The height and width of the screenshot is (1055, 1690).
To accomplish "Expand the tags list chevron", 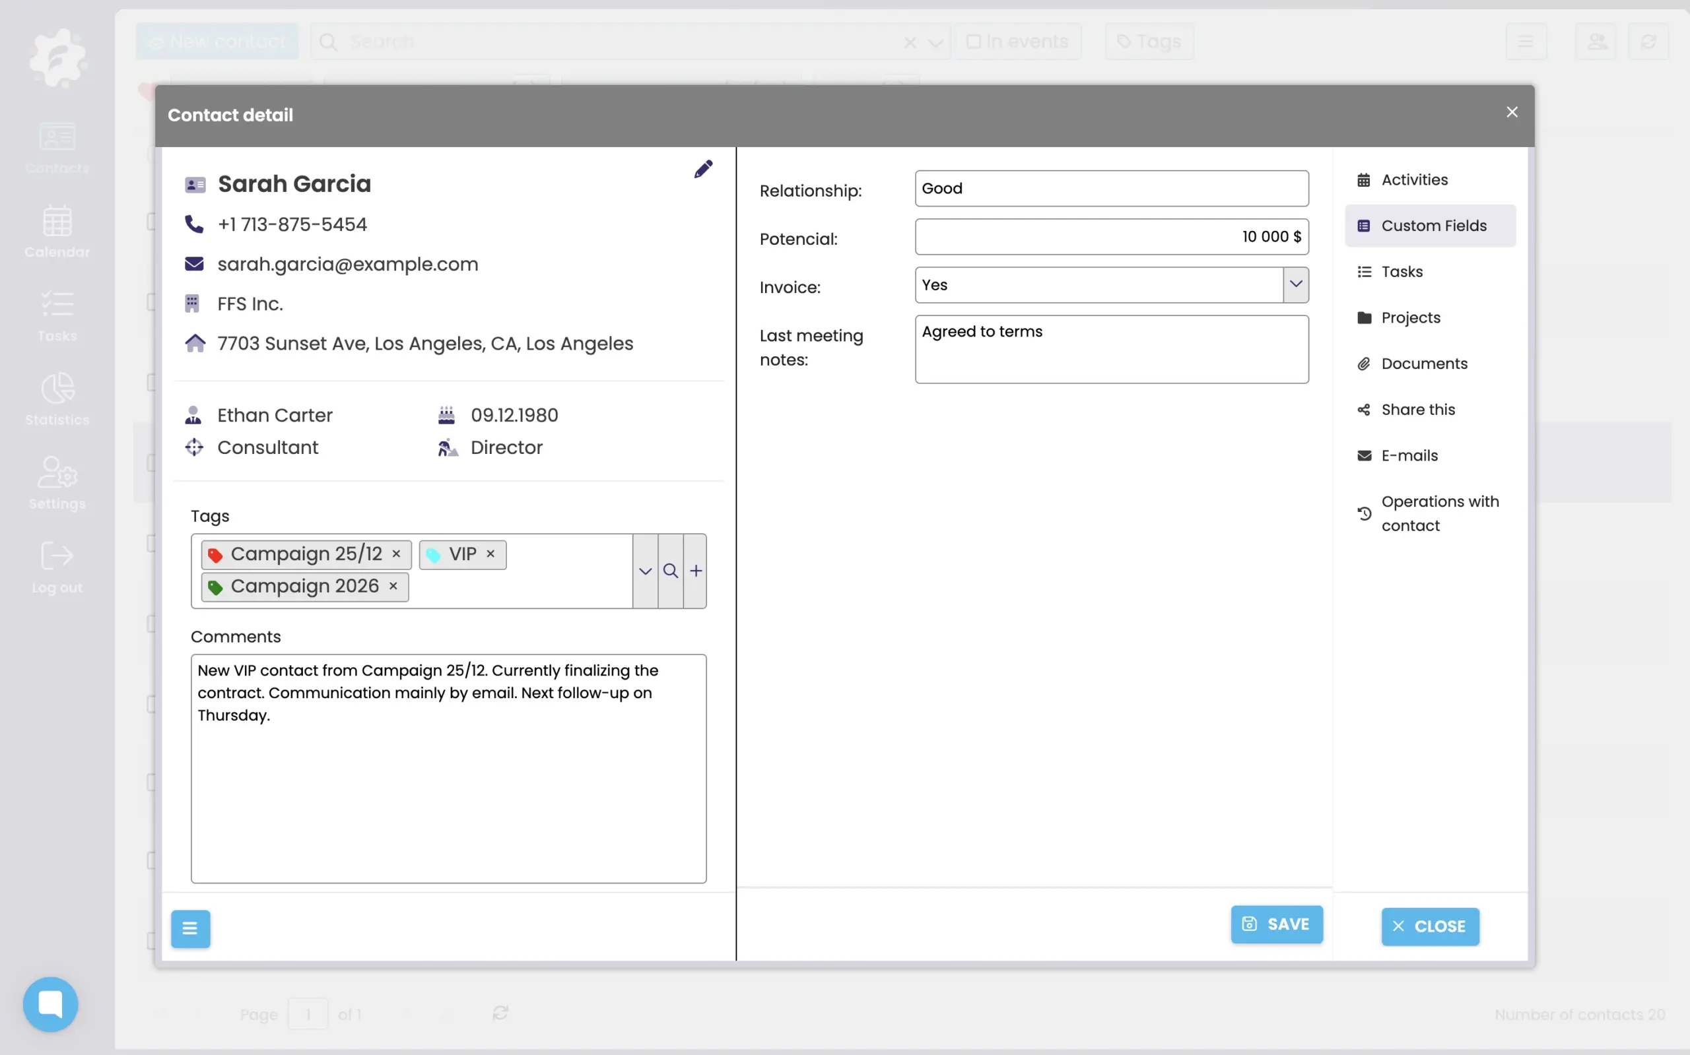I will point(645,571).
